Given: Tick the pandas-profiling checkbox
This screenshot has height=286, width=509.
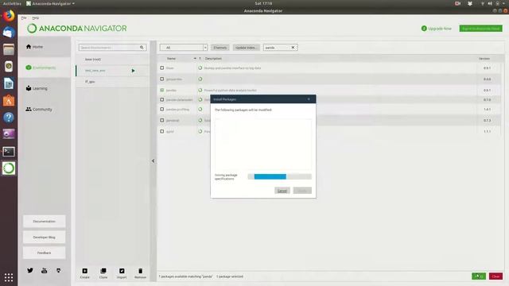Looking at the screenshot, I should pyautogui.click(x=162, y=110).
